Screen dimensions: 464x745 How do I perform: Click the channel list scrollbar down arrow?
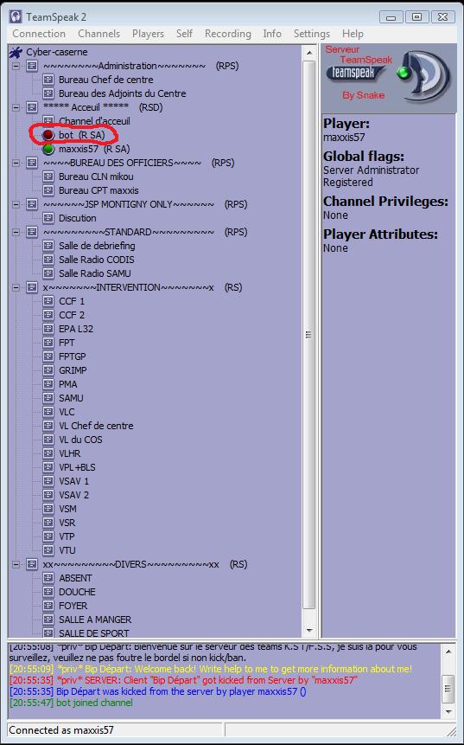tap(309, 631)
